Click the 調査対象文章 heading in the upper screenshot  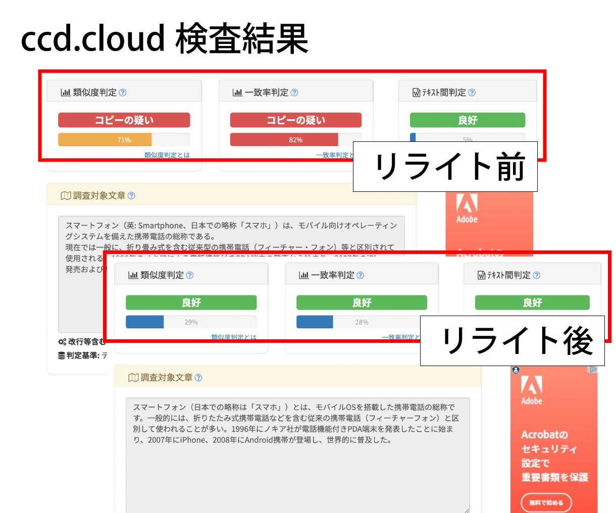(x=99, y=196)
